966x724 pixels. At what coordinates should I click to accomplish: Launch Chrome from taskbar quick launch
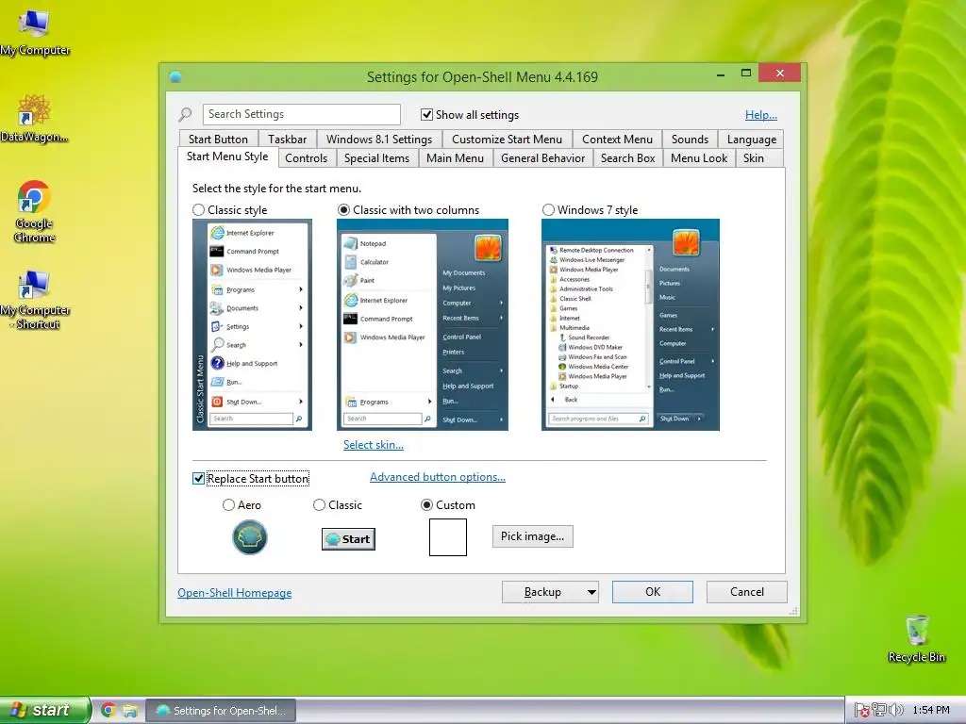108,710
